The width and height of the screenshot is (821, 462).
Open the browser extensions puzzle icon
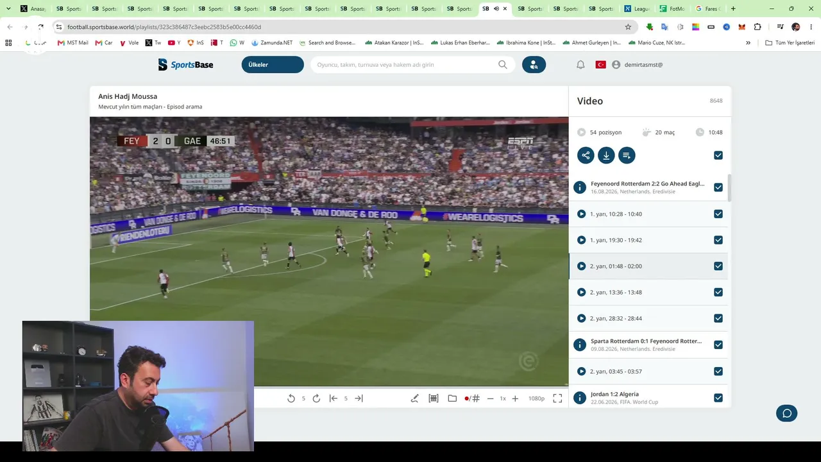[758, 27]
